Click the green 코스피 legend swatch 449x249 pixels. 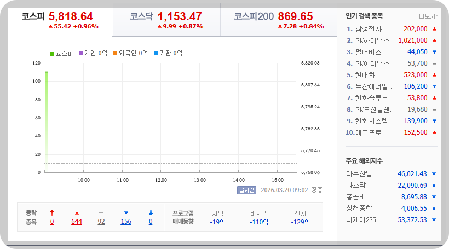(x=52, y=54)
